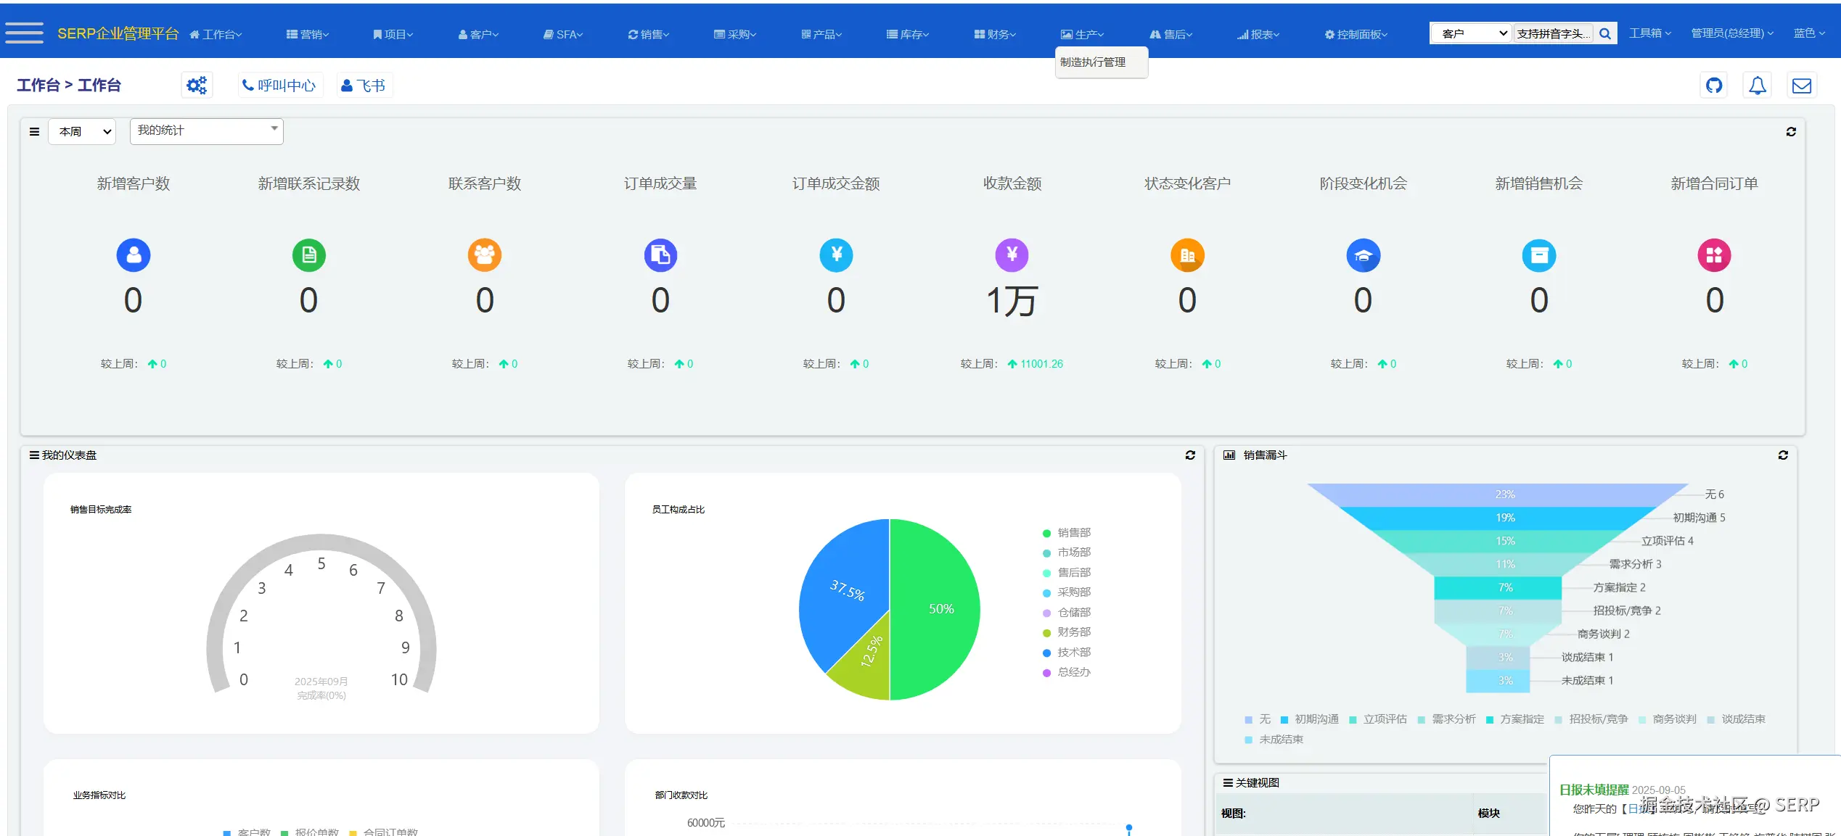Screen dimensions: 1841x836
Task: Click the search magnifier button
Action: (1605, 33)
